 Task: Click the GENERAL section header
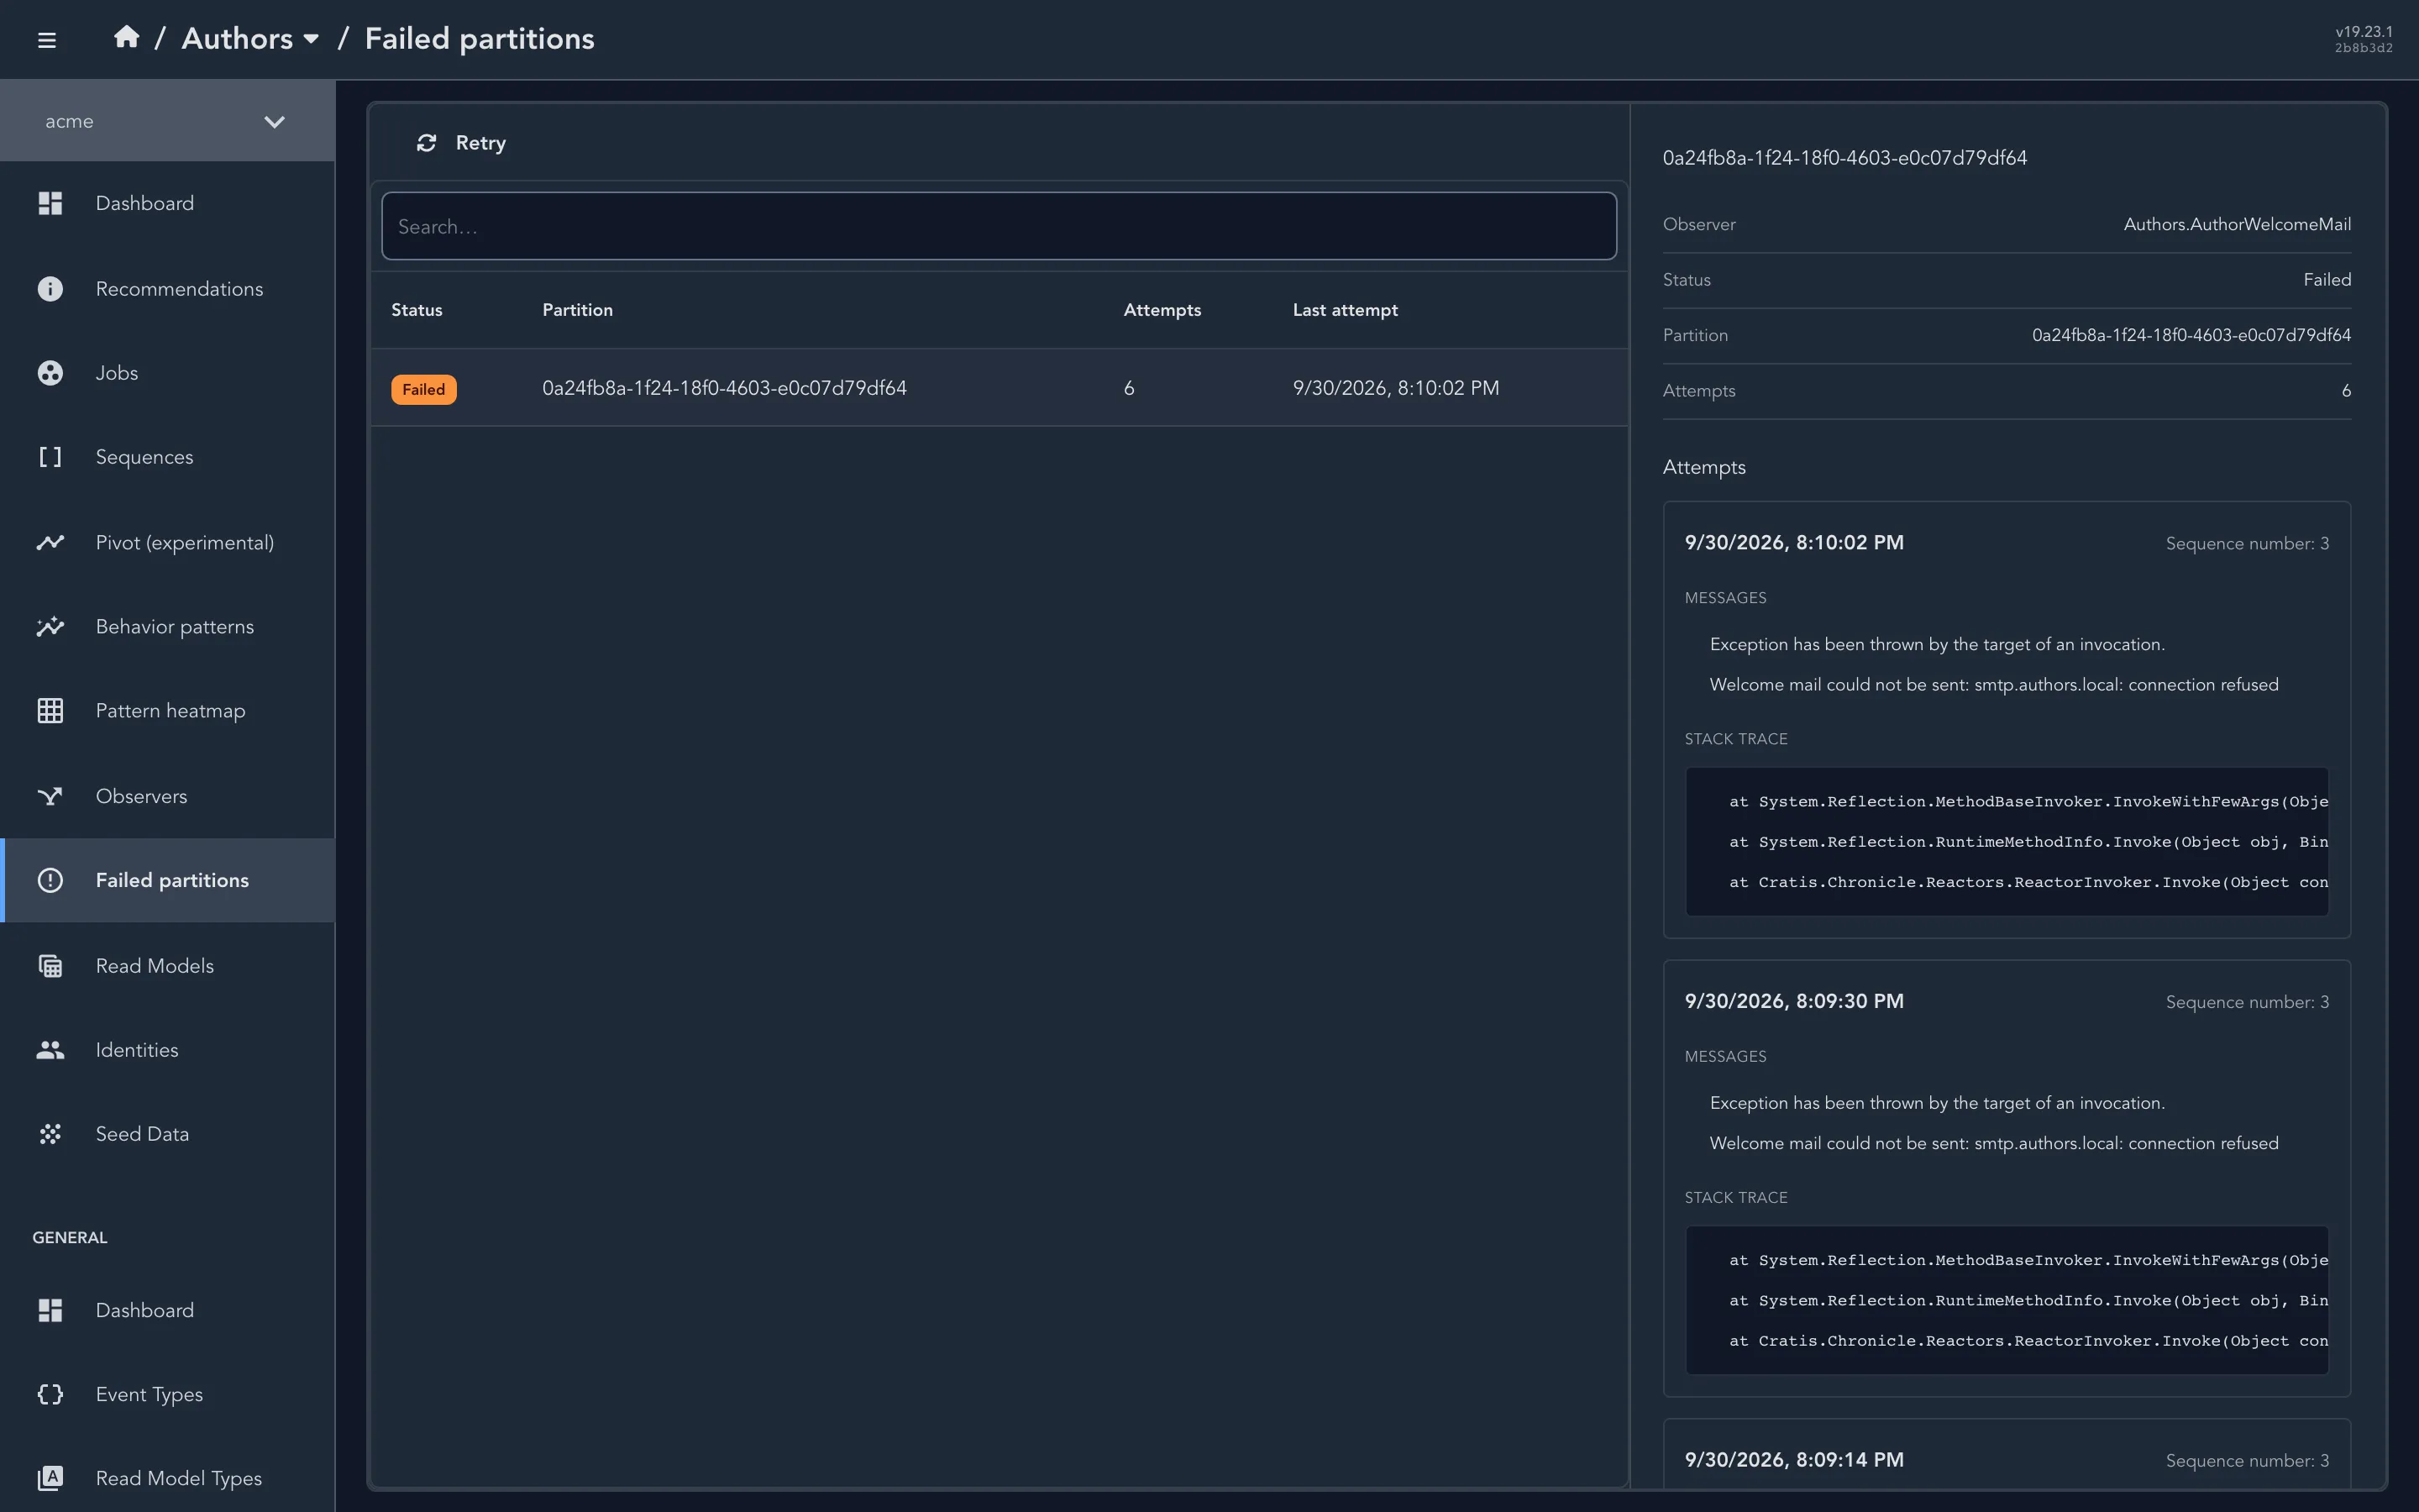pos(70,1237)
